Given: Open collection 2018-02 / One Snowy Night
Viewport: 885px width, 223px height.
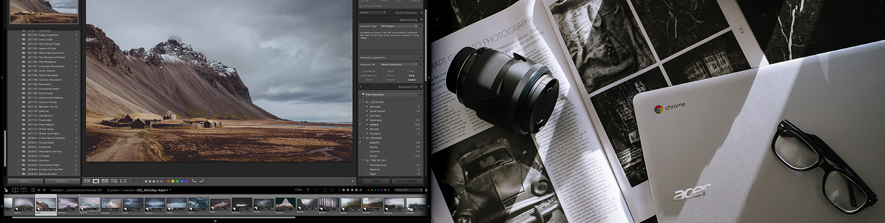Looking at the screenshot, I should (x=44, y=164).
